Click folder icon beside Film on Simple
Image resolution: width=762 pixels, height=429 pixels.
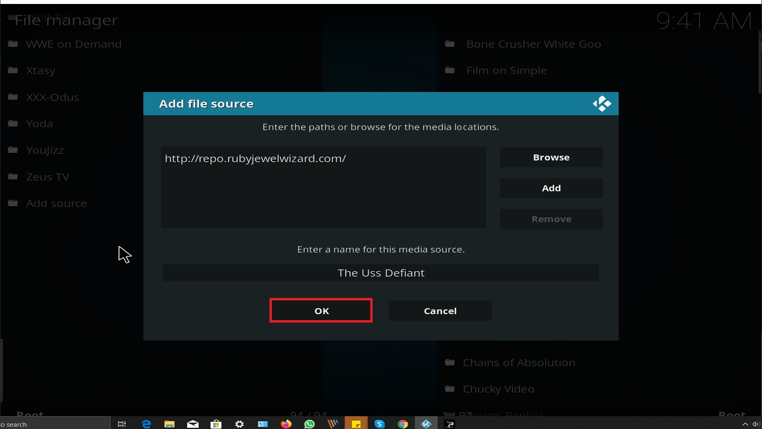450,70
